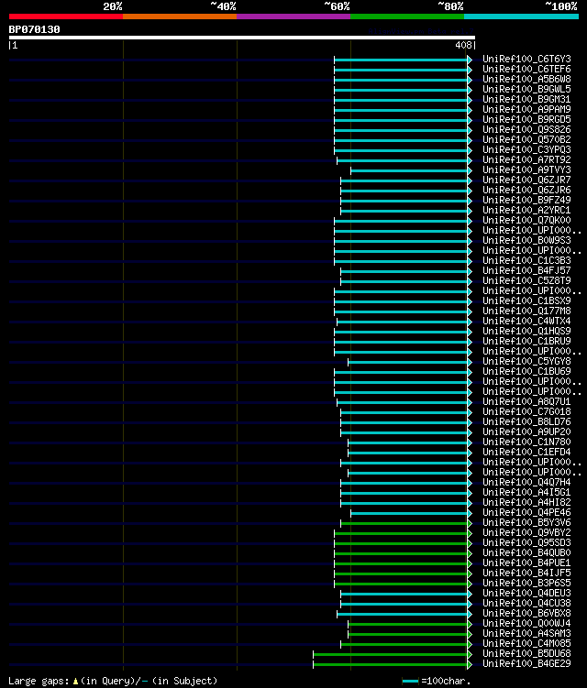Click label UniRef100_B9RGD5
587x688 pixels.
(x=526, y=119)
